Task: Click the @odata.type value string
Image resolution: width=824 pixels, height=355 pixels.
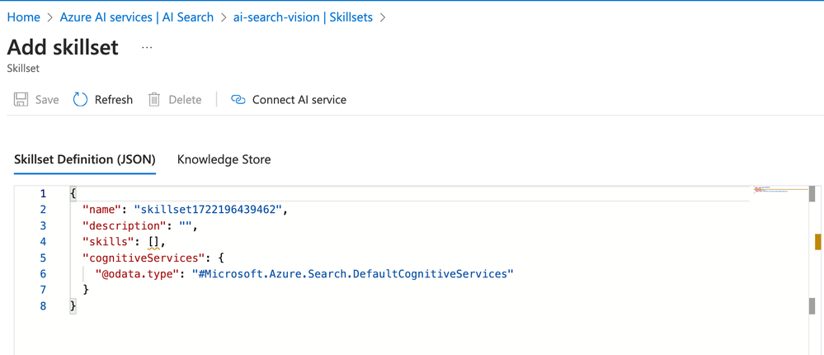Action: coord(352,274)
